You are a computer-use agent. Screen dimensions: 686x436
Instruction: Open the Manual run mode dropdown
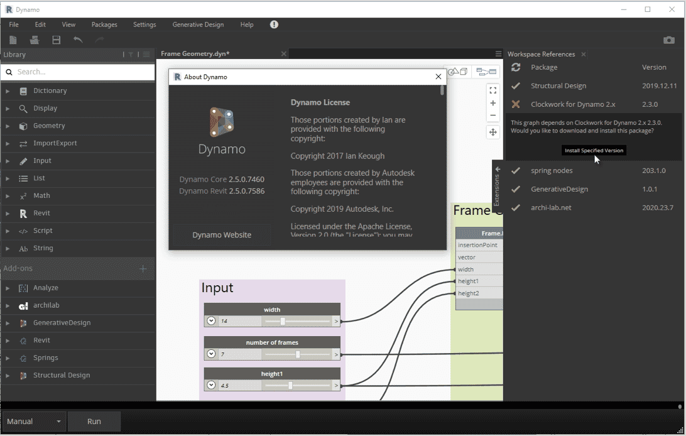point(35,422)
